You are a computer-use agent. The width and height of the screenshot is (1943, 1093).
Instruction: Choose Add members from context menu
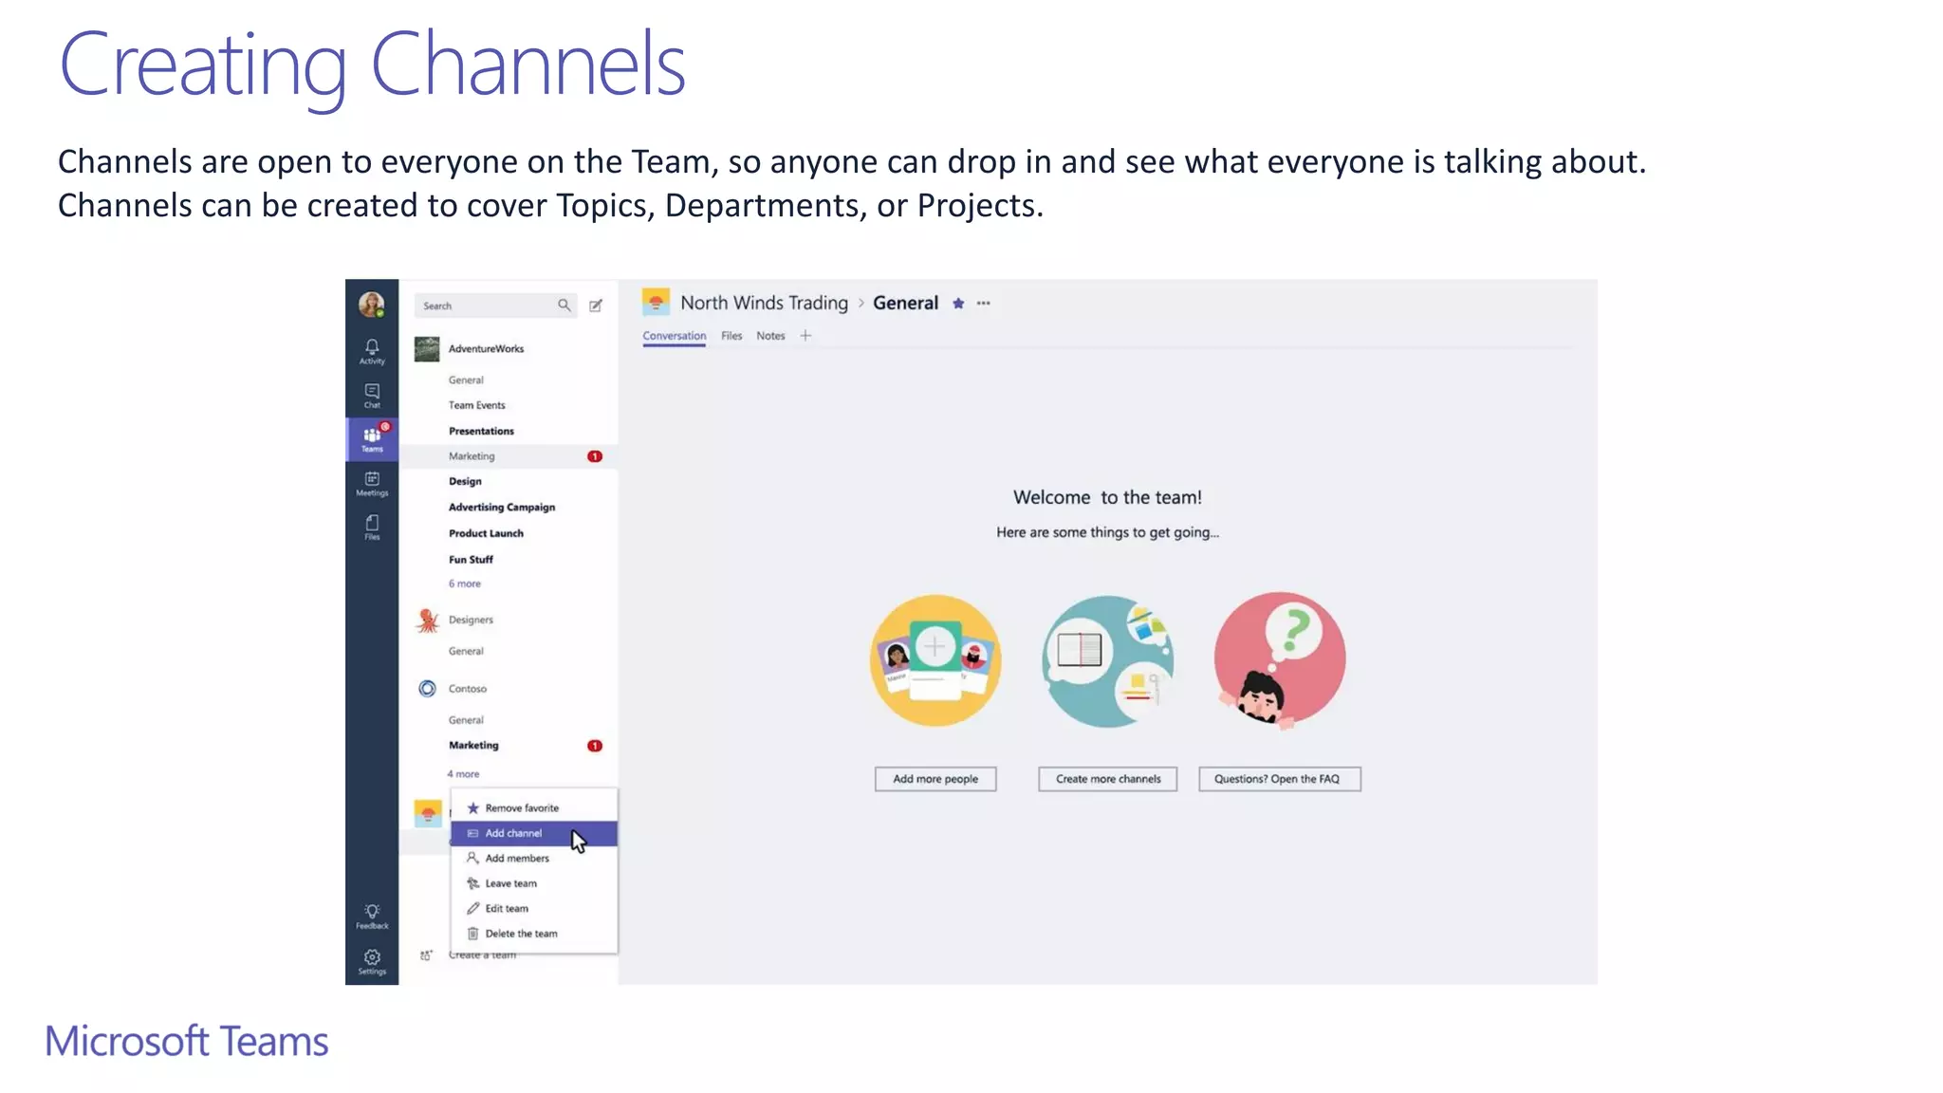[x=533, y=859]
